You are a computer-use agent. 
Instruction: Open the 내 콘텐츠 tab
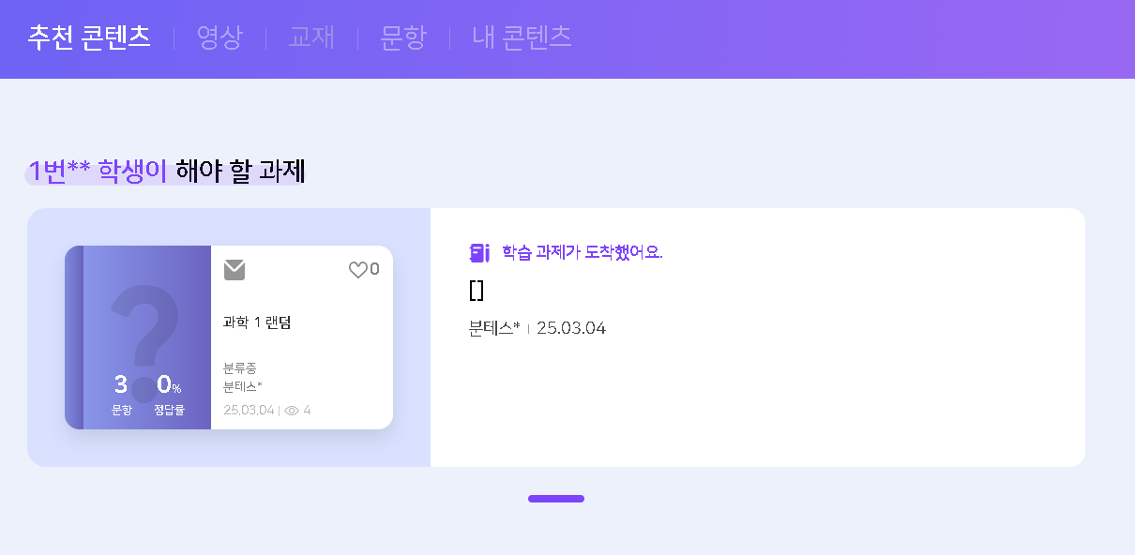[522, 37]
